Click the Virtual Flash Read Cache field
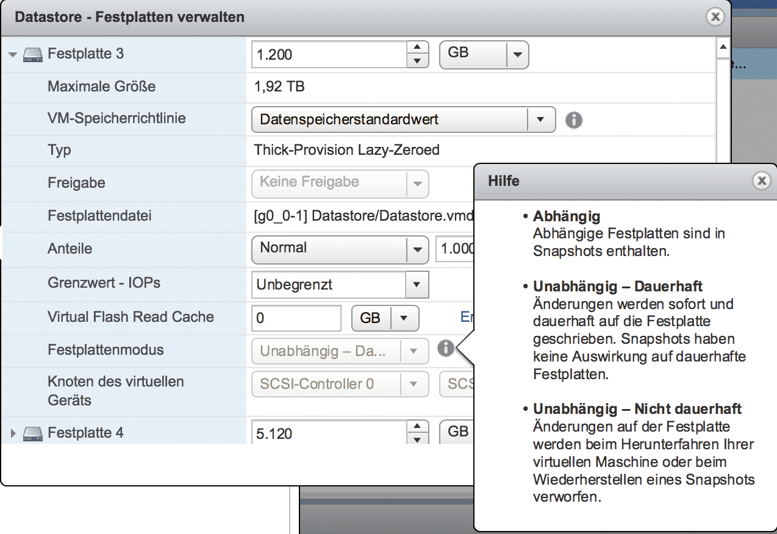The width and height of the screenshot is (777, 534). click(296, 318)
